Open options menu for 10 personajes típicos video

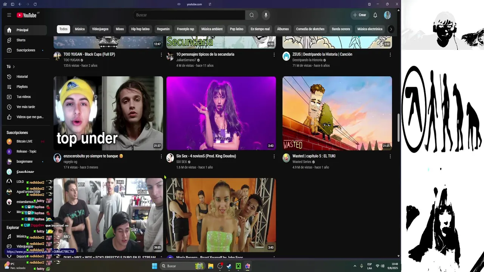tap(274, 55)
